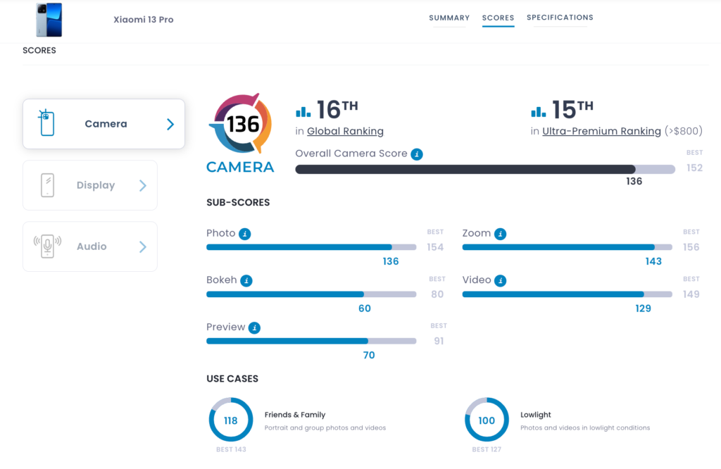Screen dimensions: 721x469
Task: Click the BEST 143 caption
Action: tap(231, 450)
